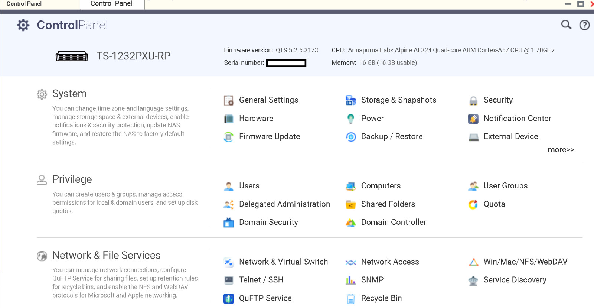Screen dimensions: 594x308
Task: Open the QuFTP Service icon
Action: pyautogui.click(x=229, y=298)
